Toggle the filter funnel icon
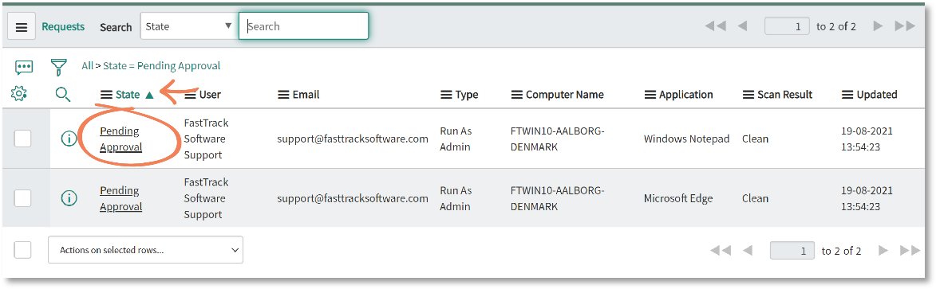The height and width of the screenshot is (289, 936). (58, 67)
